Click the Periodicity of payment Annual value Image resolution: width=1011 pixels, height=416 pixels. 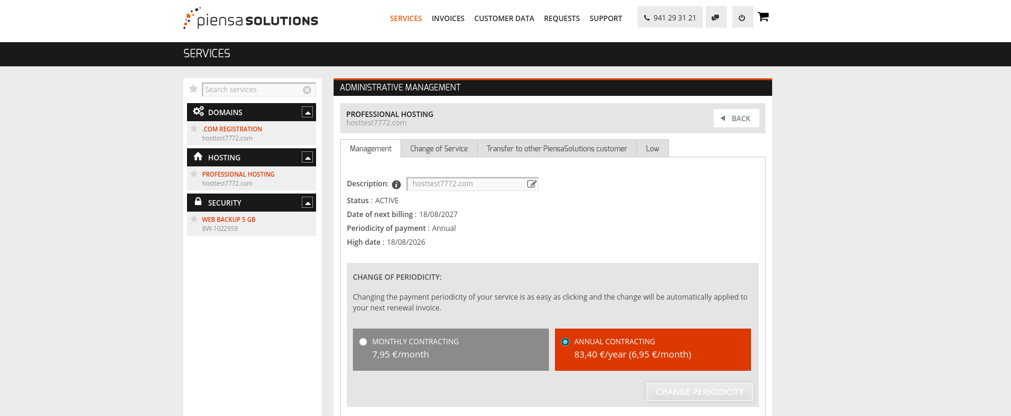pos(444,228)
